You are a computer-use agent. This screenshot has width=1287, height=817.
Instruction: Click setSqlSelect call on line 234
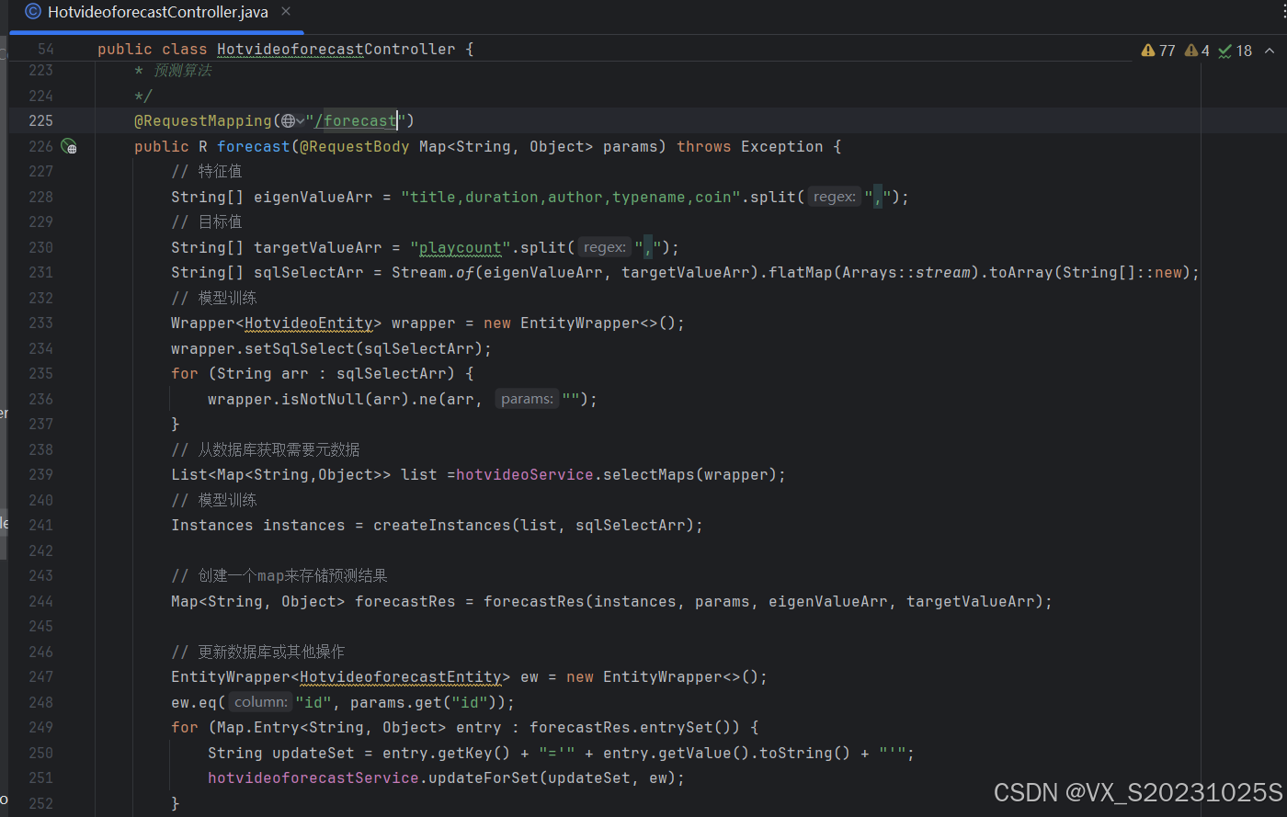coord(300,348)
